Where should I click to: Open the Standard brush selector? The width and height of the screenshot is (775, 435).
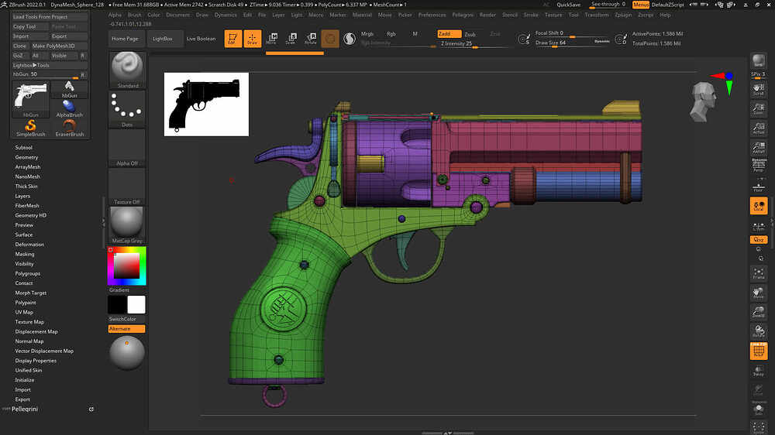pyautogui.click(x=127, y=70)
